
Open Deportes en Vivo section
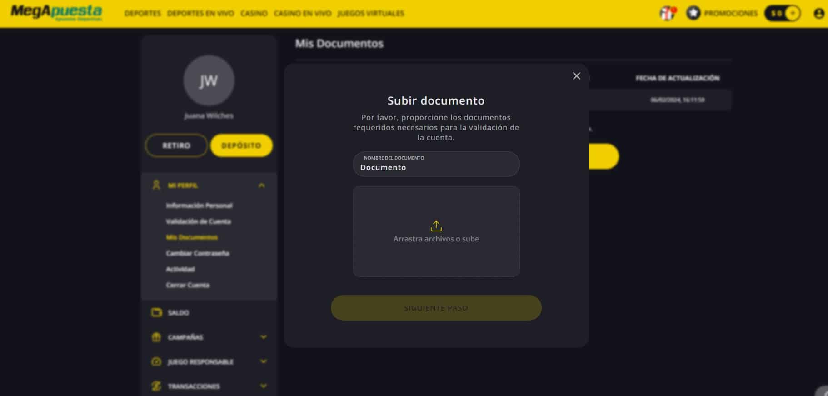[x=200, y=14]
